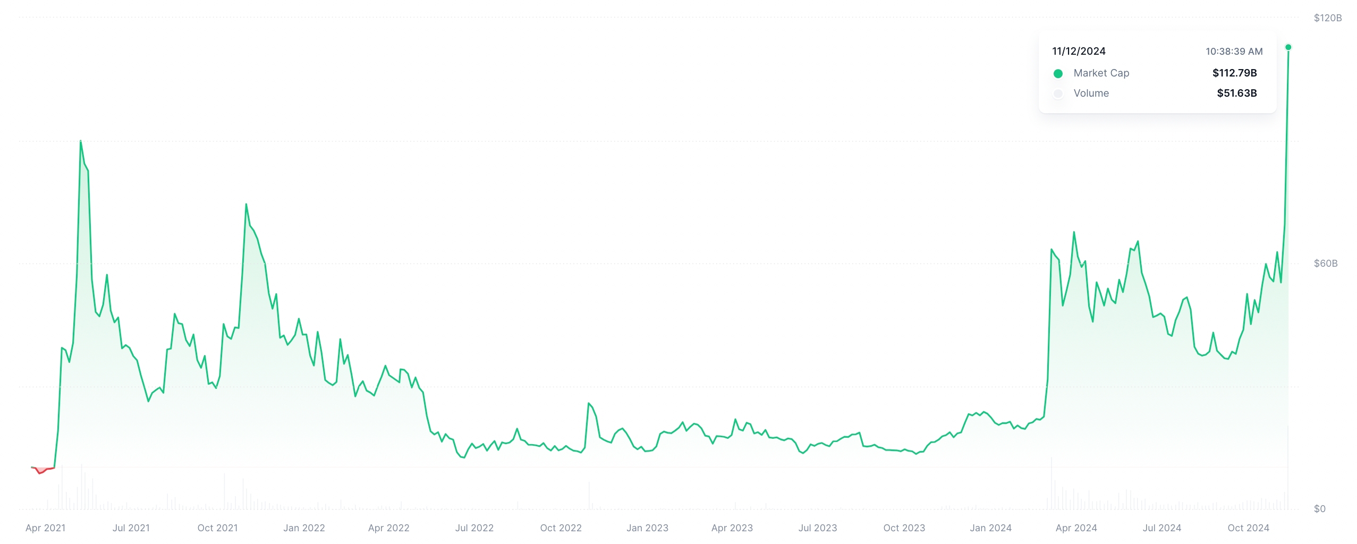Screen dimensions: 1357x544
Task: Click the red segment at the chart's start
Action: (x=41, y=471)
